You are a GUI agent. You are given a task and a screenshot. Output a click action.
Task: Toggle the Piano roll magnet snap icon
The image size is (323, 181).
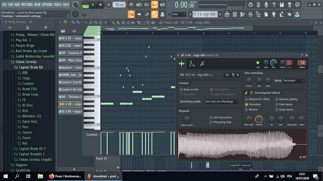point(95,23)
